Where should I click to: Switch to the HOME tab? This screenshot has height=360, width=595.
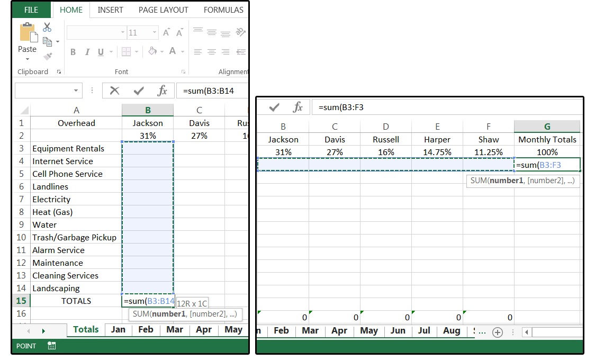pos(71,10)
